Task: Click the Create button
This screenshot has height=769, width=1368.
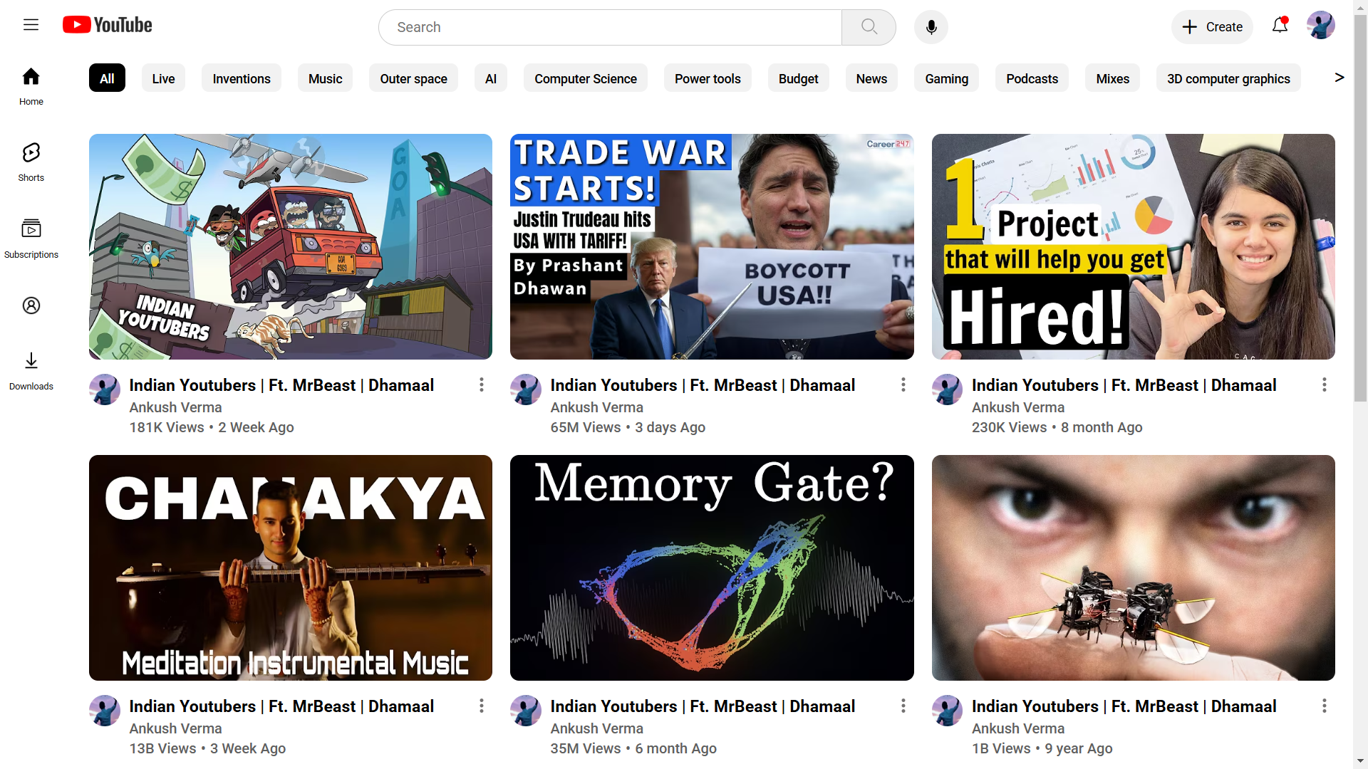Action: (1212, 27)
